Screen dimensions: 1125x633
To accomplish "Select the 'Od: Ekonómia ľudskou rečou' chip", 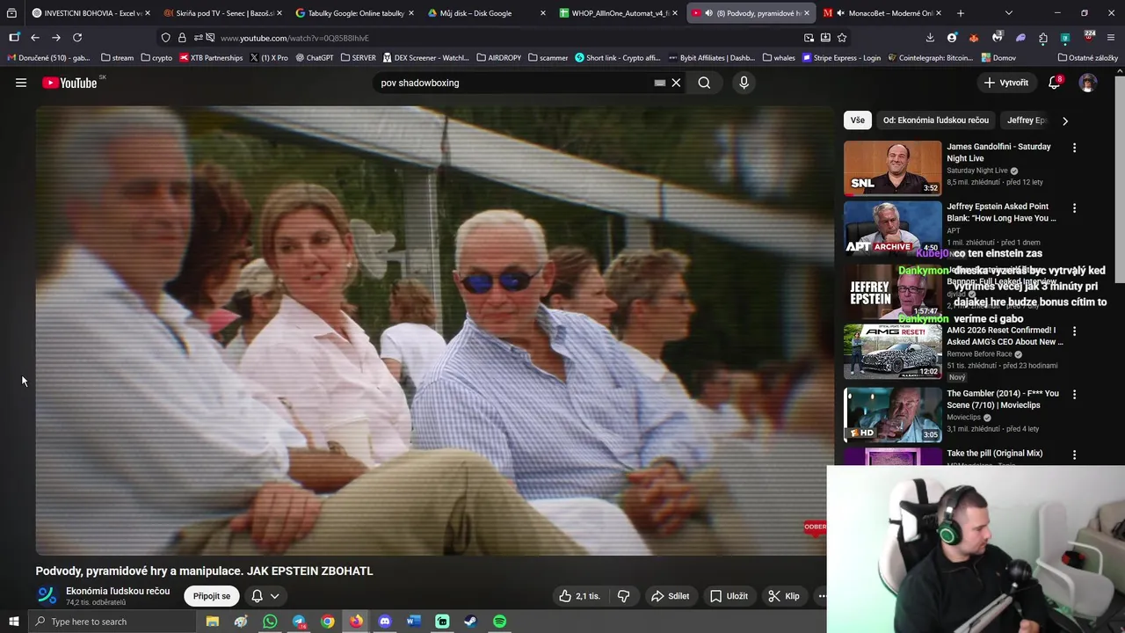I will tap(936, 120).
